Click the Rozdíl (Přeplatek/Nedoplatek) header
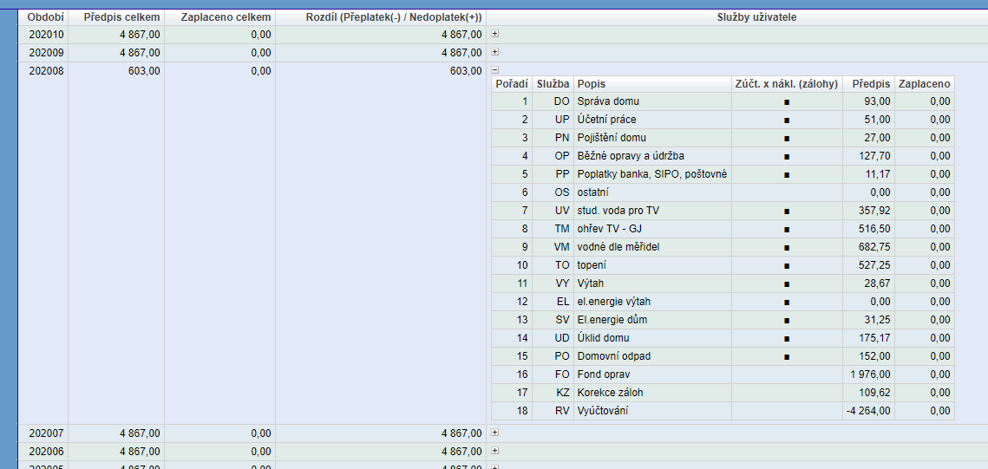The image size is (988, 469). (x=381, y=17)
